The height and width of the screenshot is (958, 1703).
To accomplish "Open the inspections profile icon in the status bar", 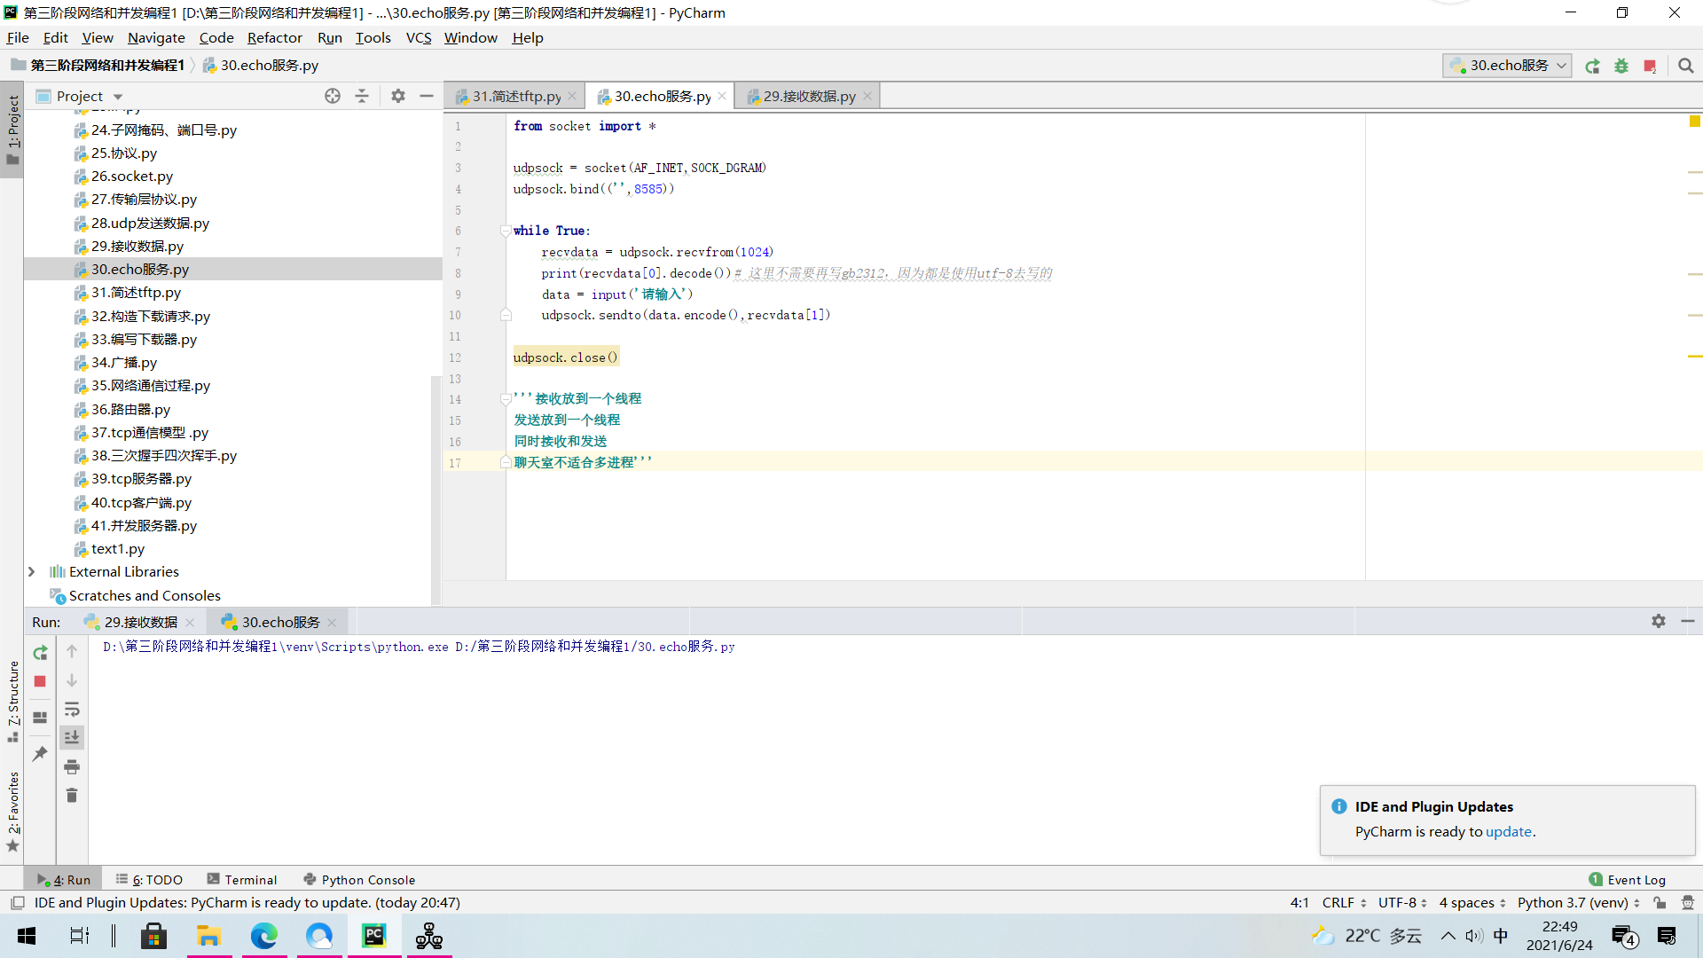I will (1688, 902).
